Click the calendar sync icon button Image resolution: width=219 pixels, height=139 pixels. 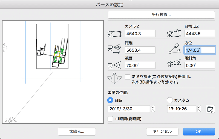210,109
